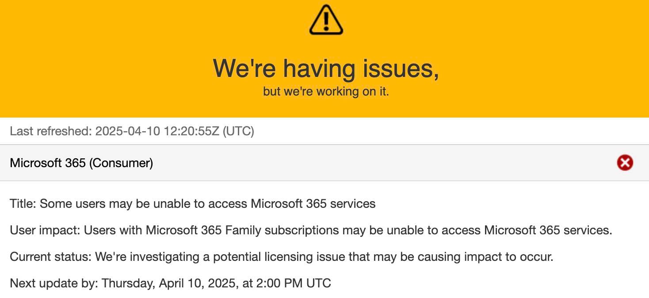649x298 pixels.
Task: Click the Current status line text
Action: [x=281, y=256]
